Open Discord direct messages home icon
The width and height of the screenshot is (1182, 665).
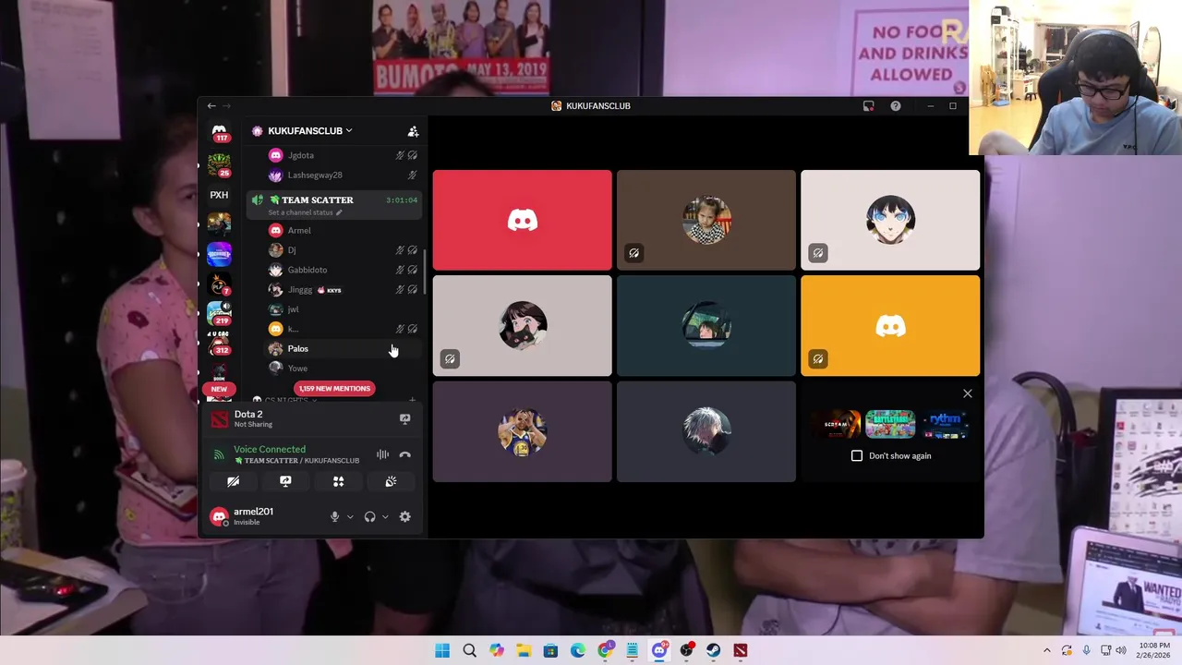(219, 131)
